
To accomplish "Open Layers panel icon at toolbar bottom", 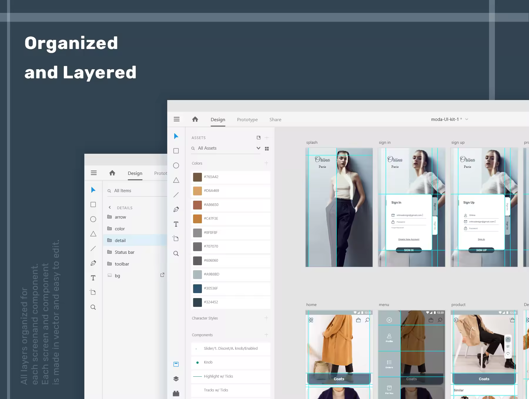I will pyautogui.click(x=176, y=379).
